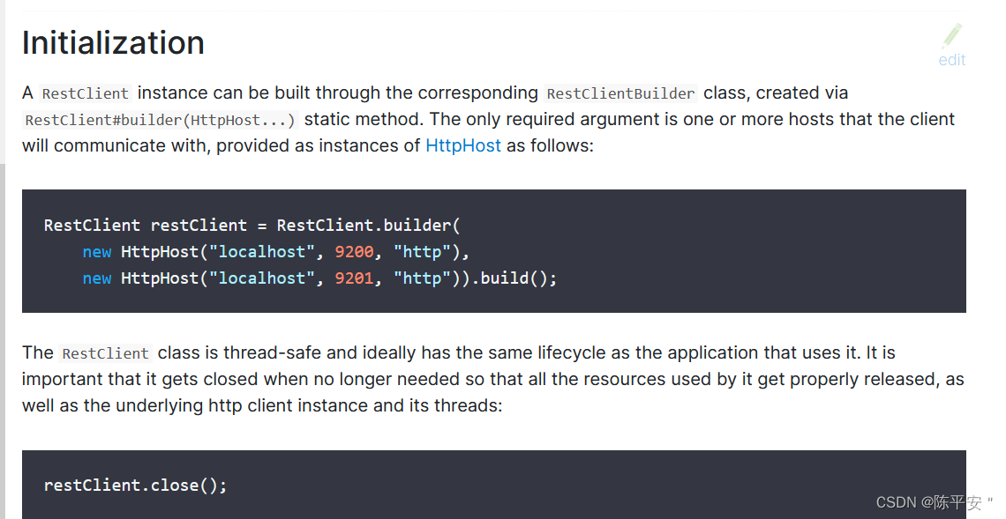Click the 9200 port number in the code
Image resolution: width=1006 pixels, height=519 pixels.
(354, 252)
